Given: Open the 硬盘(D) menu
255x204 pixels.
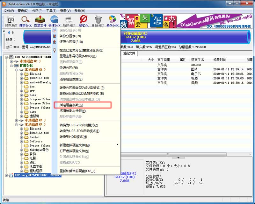Looking at the screenshot, I should [x=23, y=11].
